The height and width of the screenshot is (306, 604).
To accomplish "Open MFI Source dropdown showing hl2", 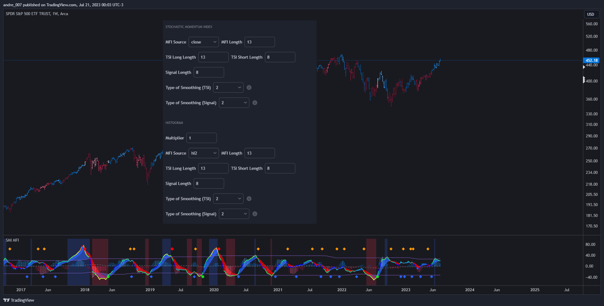I will 203,153.
